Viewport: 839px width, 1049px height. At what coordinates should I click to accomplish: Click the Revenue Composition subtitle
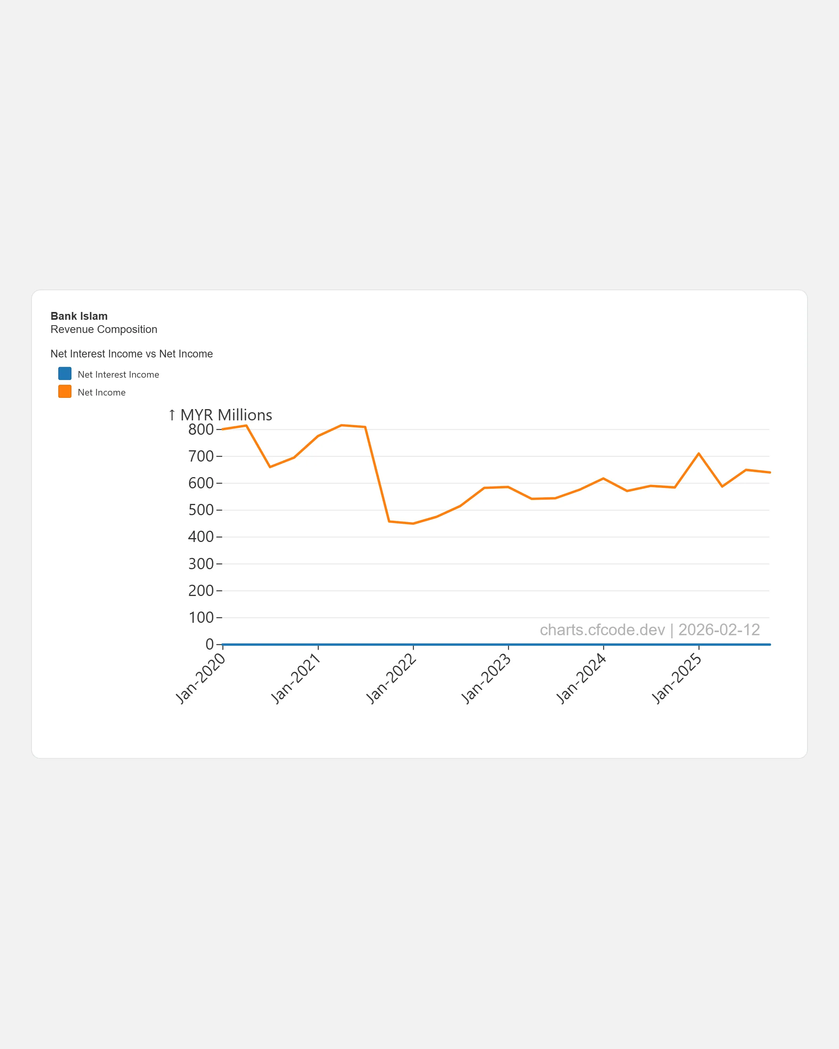(x=104, y=329)
